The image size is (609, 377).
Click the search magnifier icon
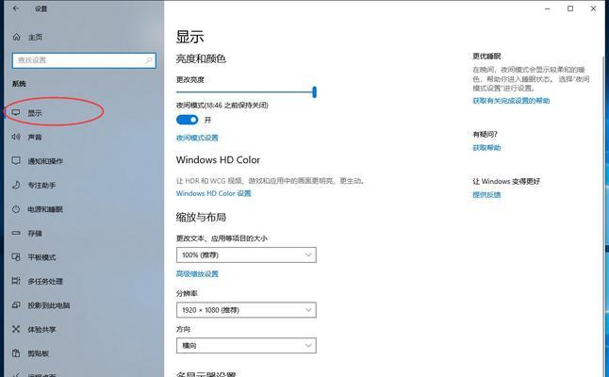[x=149, y=60]
